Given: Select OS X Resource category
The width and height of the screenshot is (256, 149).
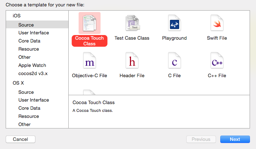Looking at the screenshot, I should (x=29, y=116).
